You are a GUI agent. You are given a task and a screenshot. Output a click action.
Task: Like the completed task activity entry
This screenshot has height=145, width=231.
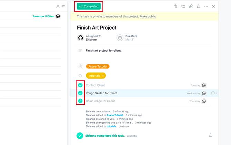tap(211, 135)
